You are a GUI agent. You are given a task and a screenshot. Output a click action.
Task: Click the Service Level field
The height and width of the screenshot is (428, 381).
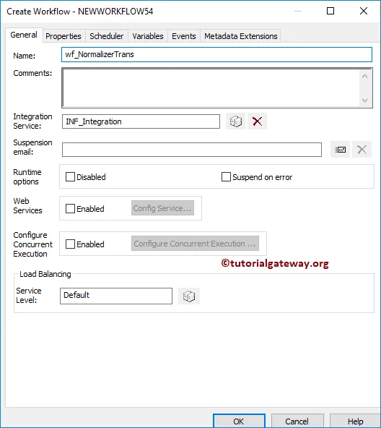[x=116, y=296]
